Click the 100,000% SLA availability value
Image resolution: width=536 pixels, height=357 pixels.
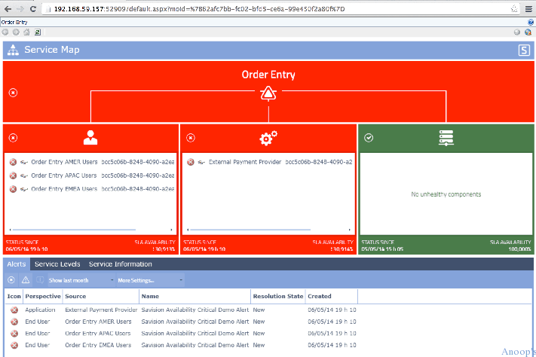click(519, 249)
